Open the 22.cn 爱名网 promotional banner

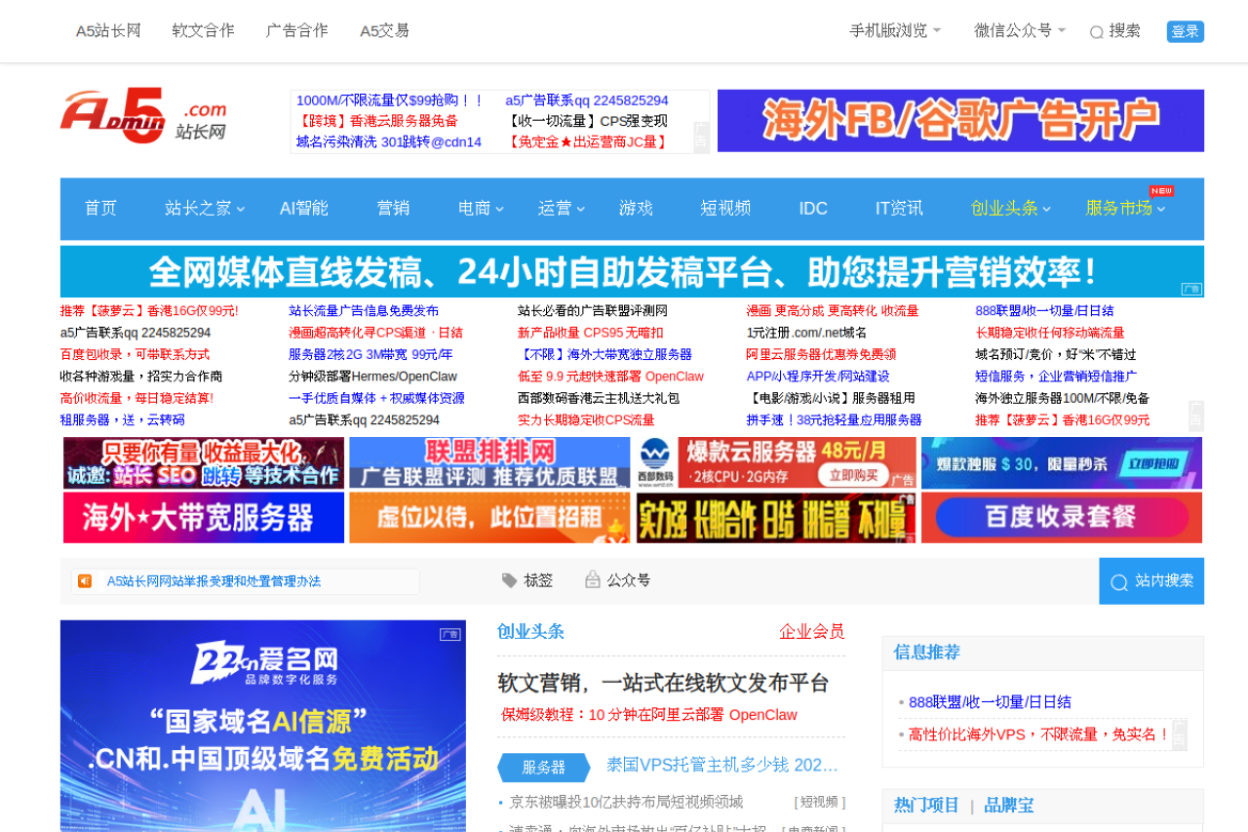[x=263, y=726]
